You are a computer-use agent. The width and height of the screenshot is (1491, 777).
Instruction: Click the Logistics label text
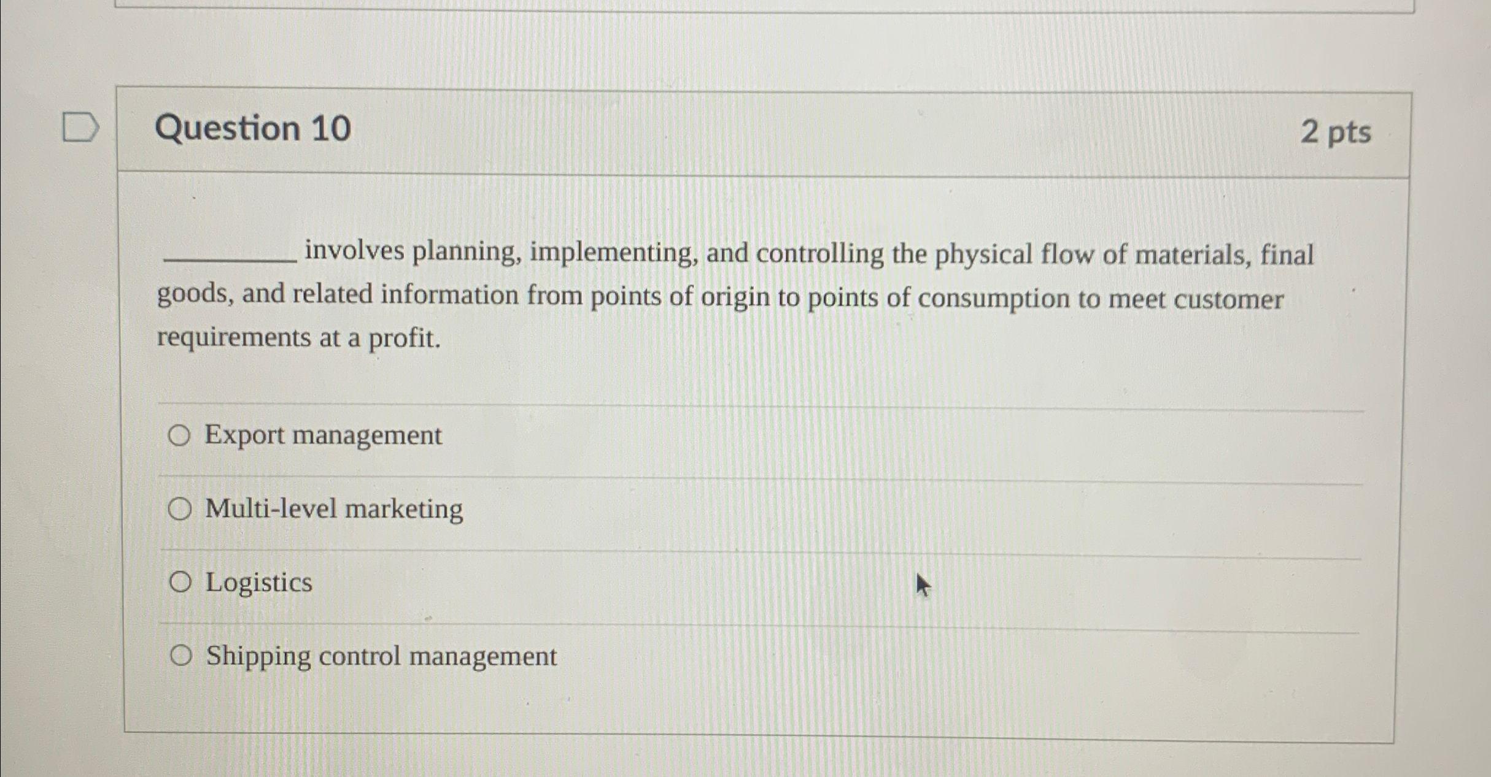(x=258, y=583)
